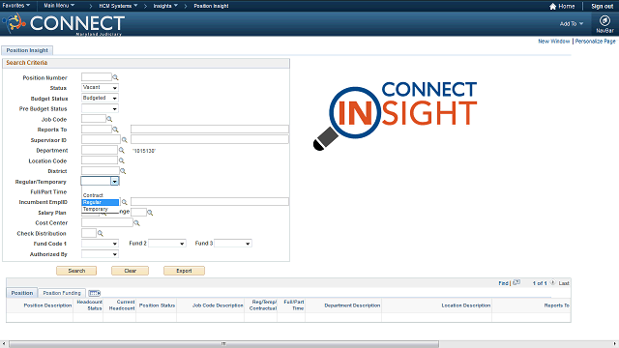Screen dimensions: 619x348
Task: Open Position Number lookup magnifier
Action: (115, 77)
